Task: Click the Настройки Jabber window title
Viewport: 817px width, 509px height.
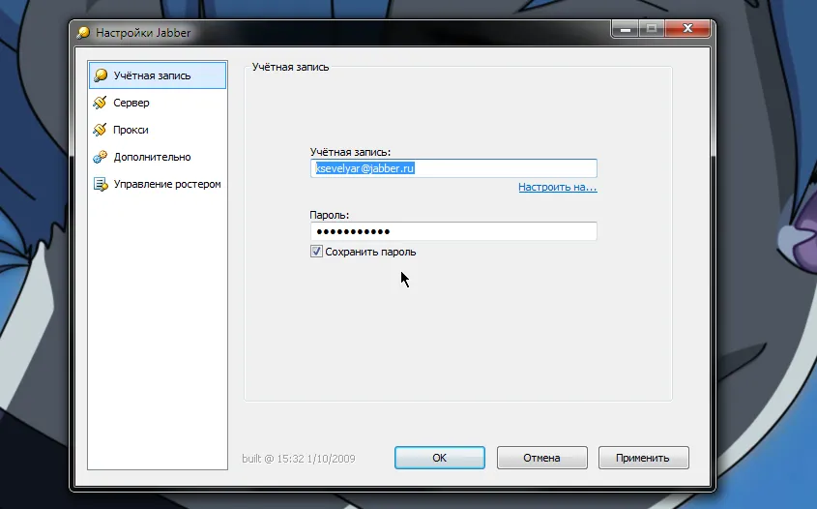Action: [x=143, y=33]
